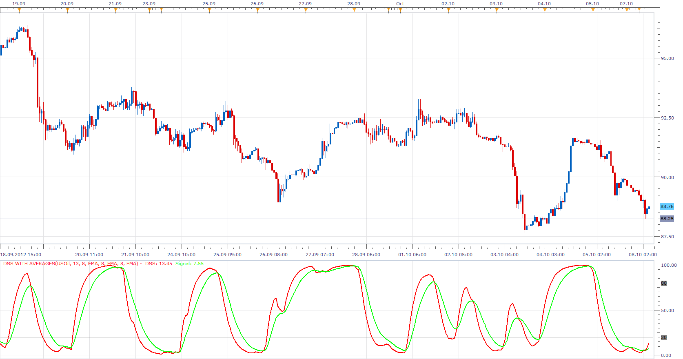This screenshot has height=359, width=683.
Task: Select the orange marker under Oct label
Action: (400, 10)
